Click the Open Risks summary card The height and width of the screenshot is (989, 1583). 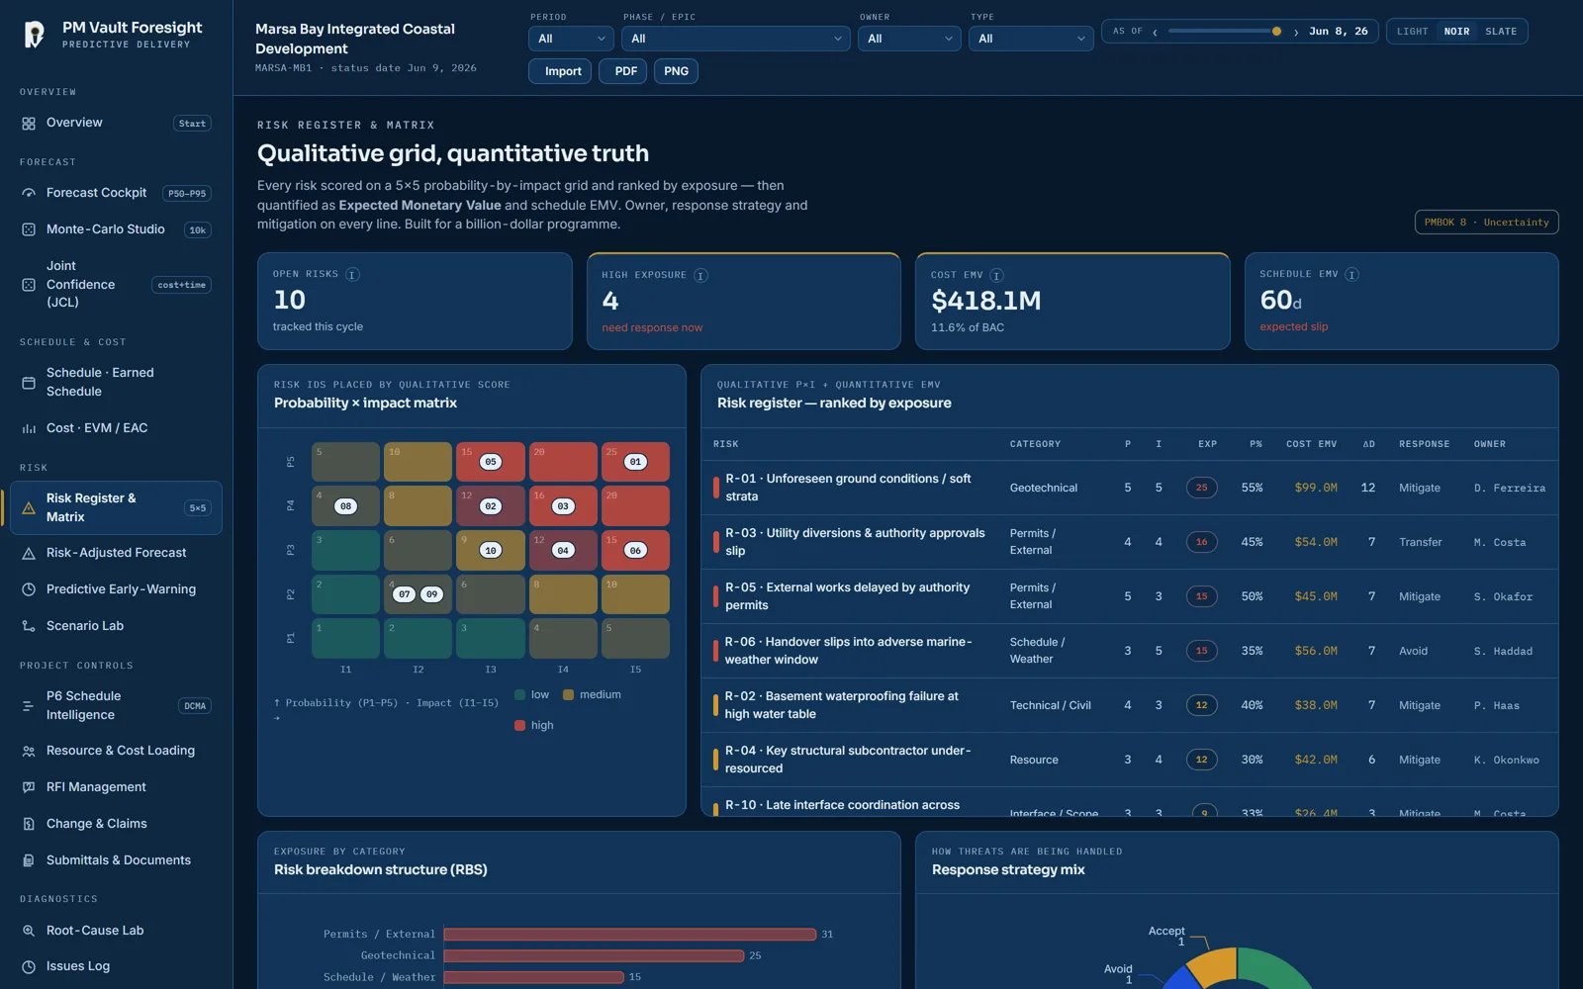(415, 302)
